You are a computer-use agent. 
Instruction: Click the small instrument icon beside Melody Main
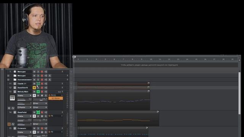(15, 92)
